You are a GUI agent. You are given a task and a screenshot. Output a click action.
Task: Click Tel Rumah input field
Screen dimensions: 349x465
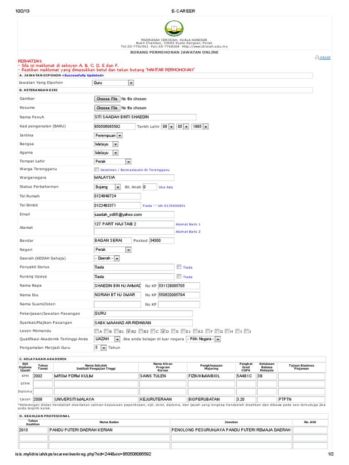(117, 196)
